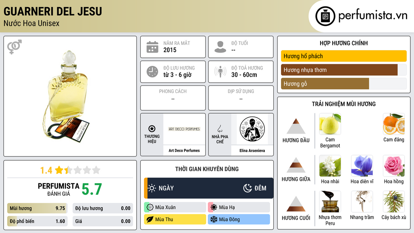Click the flower icon for Mùa Xuân
This screenshot has height=233, width=414.
tap(150, 208)
